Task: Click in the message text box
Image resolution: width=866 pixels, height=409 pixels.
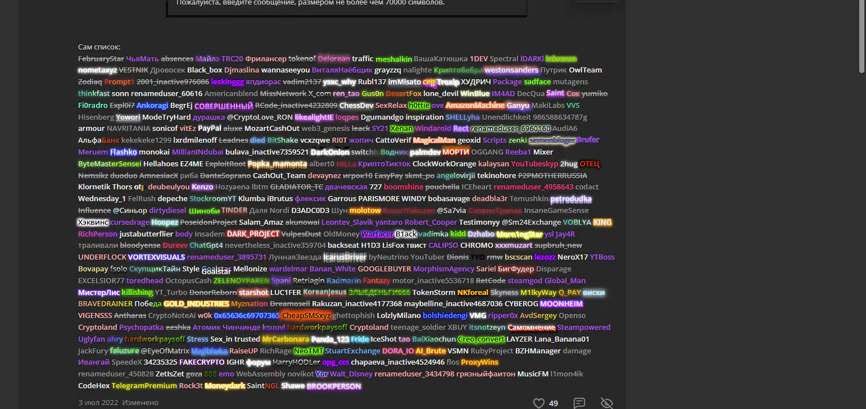Action: pyautogui.click(x=347, y=6)
